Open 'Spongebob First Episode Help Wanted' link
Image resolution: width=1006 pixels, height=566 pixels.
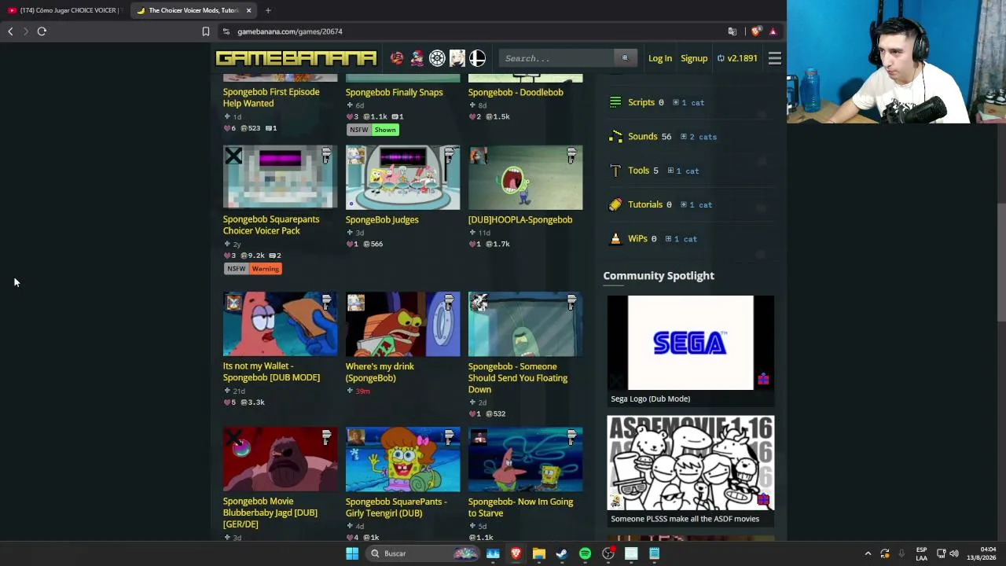pos(271,97)
